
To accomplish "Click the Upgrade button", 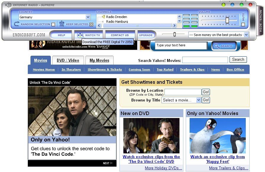I will pyautogui.click(x=146, y=35).
